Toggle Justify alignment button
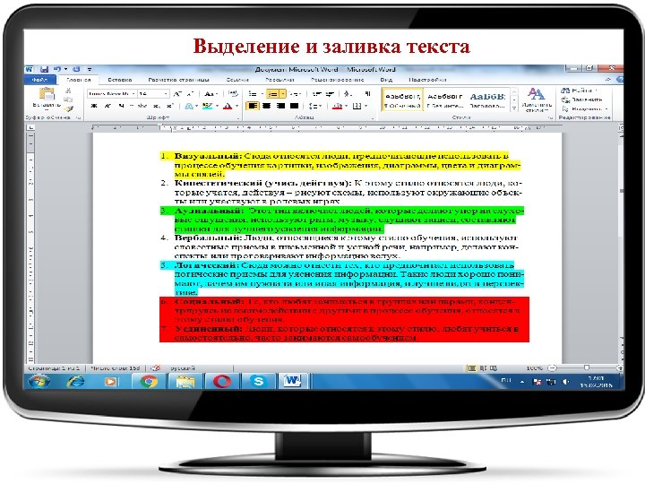 (x=294, y=106)
